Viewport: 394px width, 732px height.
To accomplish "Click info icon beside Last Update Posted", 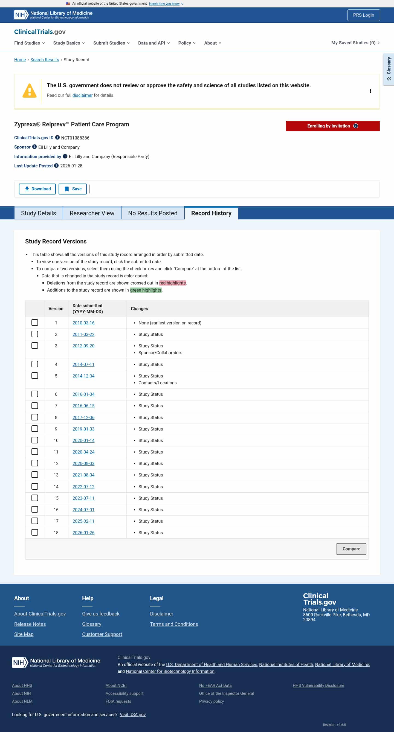I will (56, 166).
